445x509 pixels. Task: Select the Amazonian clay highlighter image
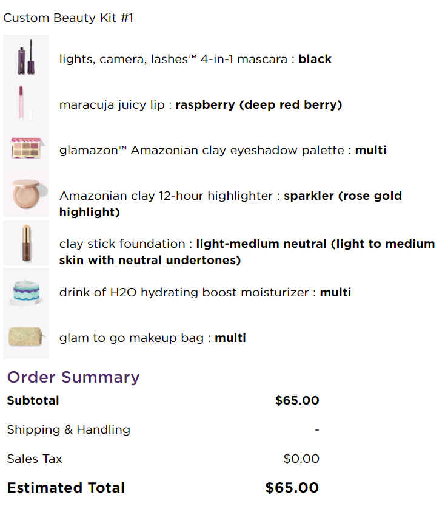tap(25, 194)
